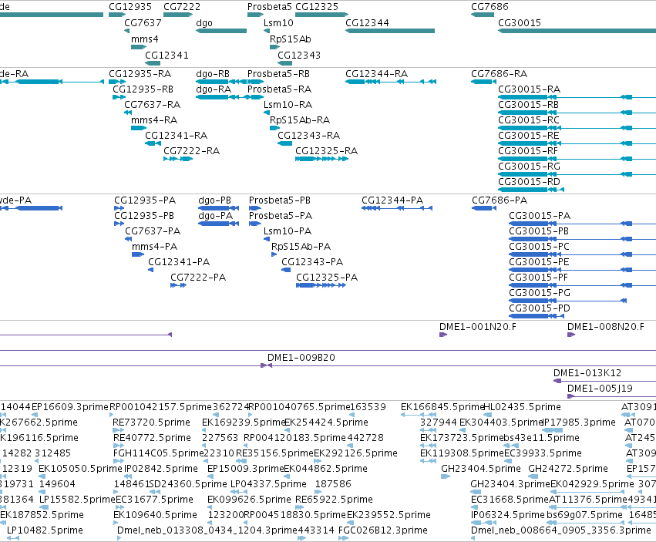Select the CG7222 gene label
656x542 pixels.
(182, 7)
